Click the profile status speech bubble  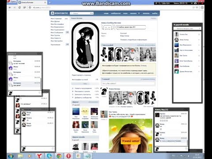point(131,27)
